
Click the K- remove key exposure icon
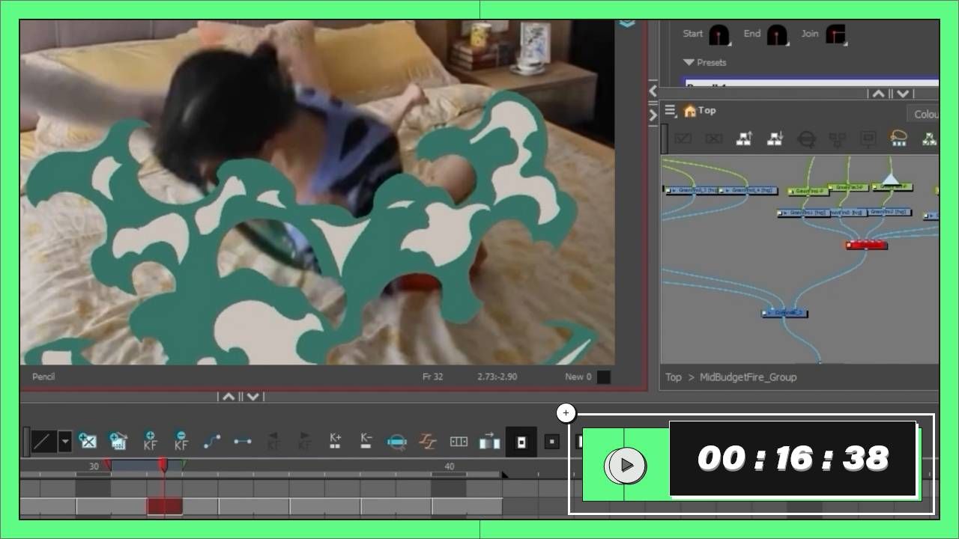(x=366, y=441)
